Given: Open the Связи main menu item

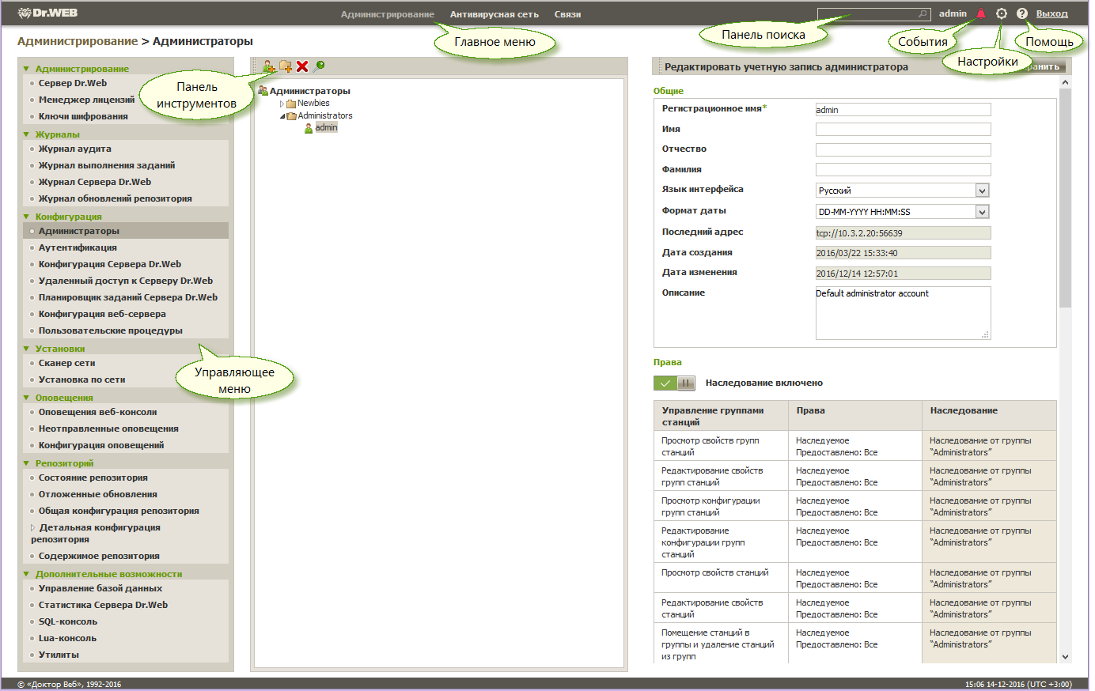Looking at the screenshot, I should 568,14.
